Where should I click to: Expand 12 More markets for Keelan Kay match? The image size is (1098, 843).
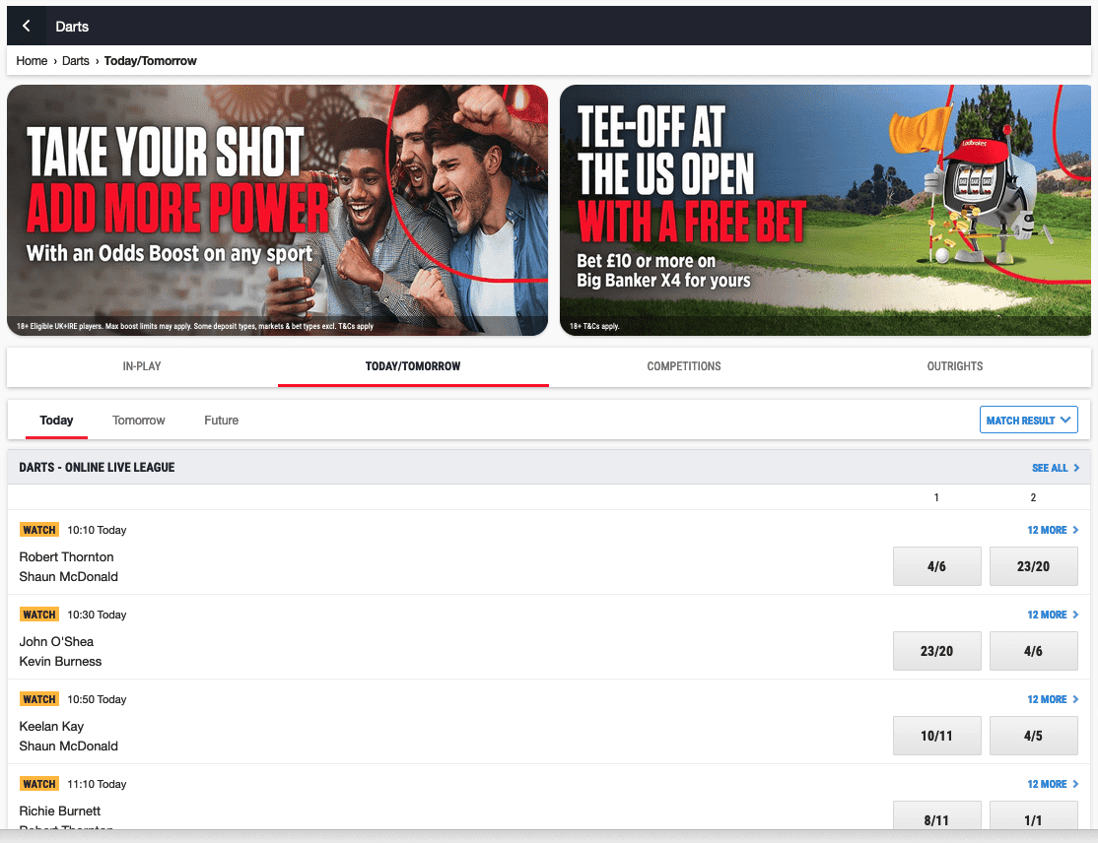pos(1052,699)
